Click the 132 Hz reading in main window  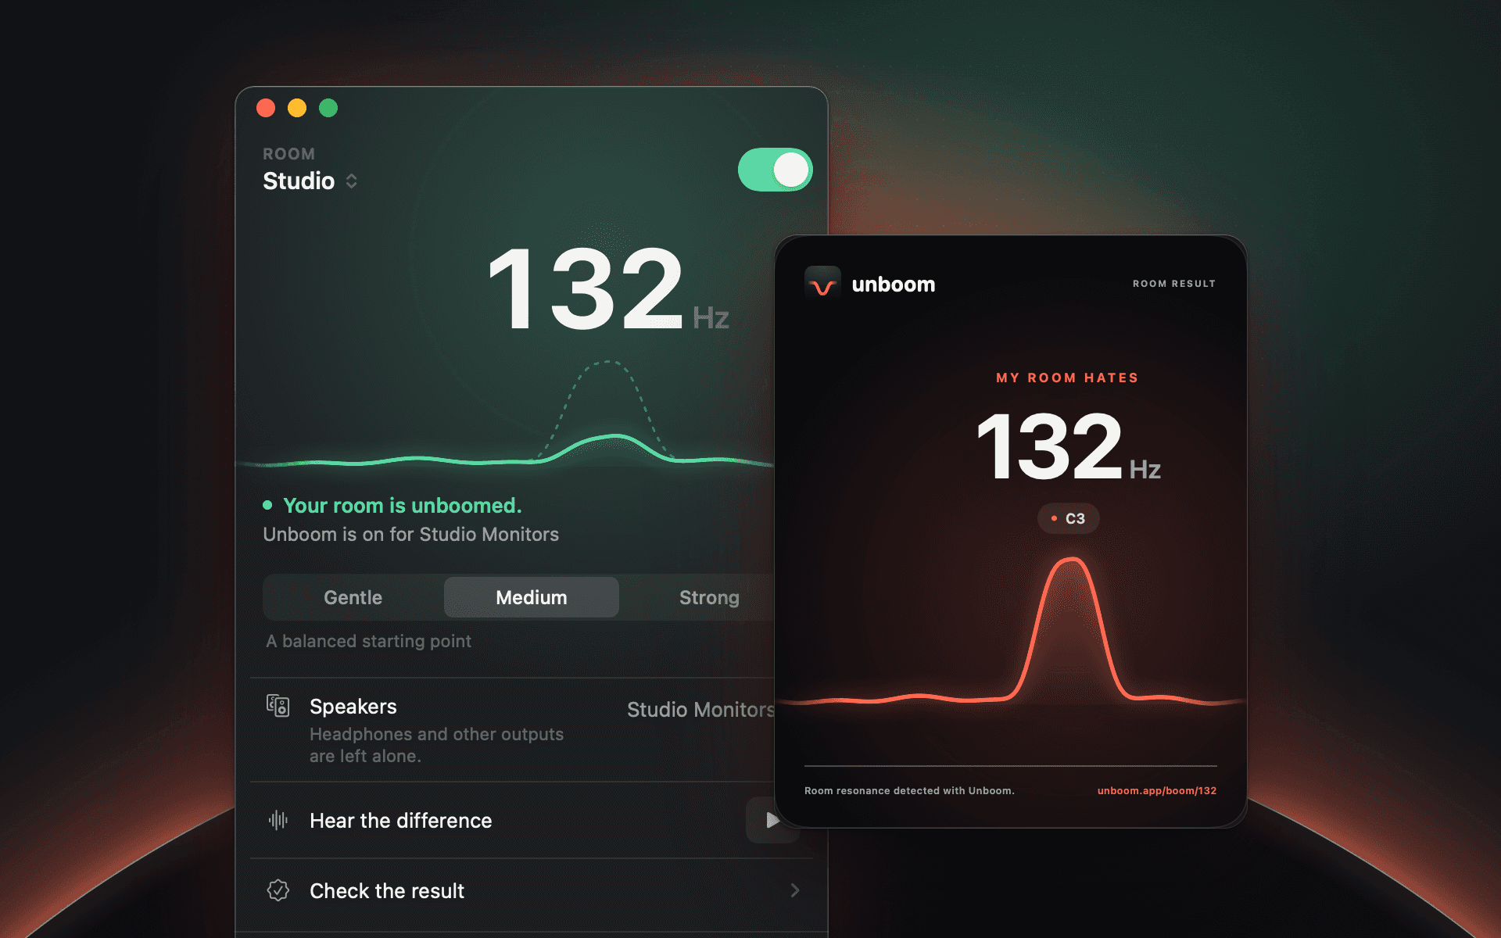coord(608,289)
